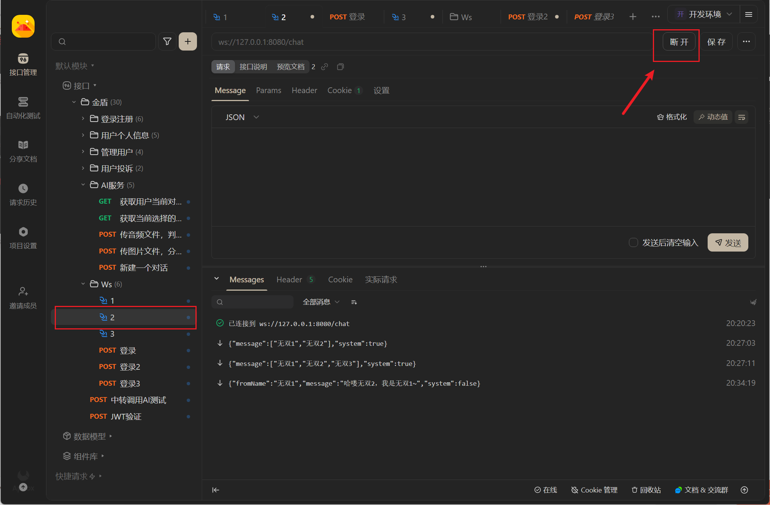
Task: Open the 全部消息 filter dropdown
Action: [321, 302]
